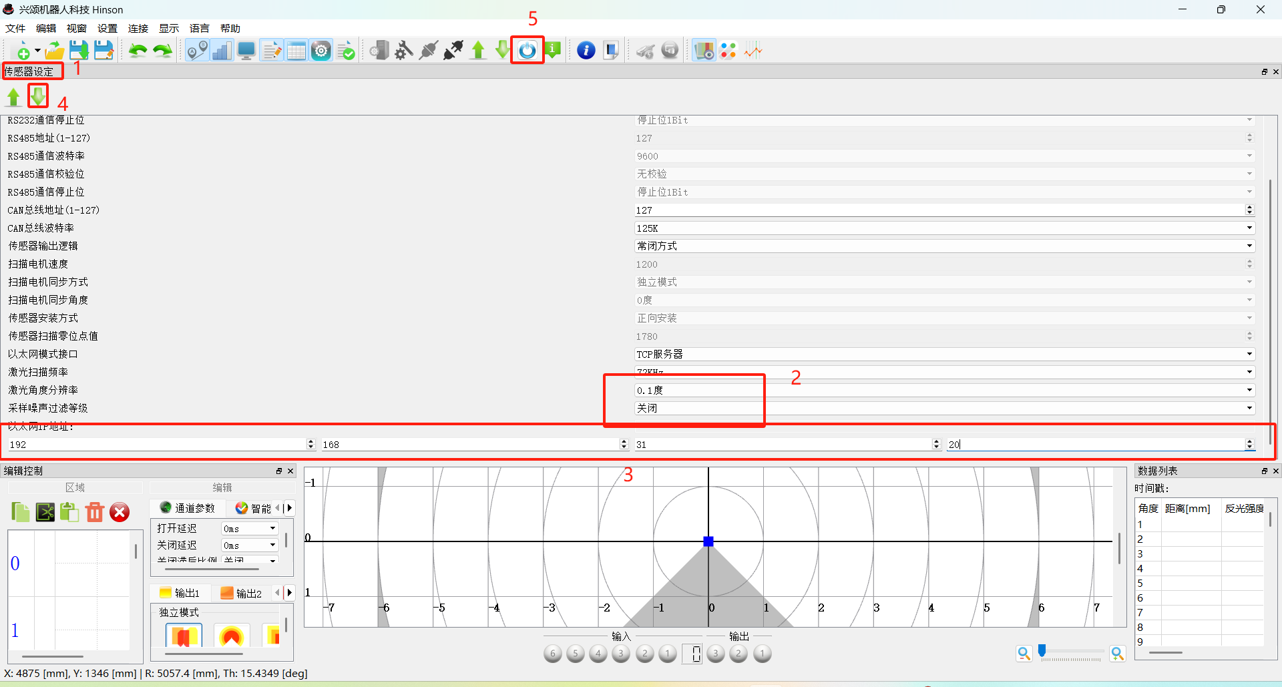Click the green info speech bubble icon

(553, 50)
